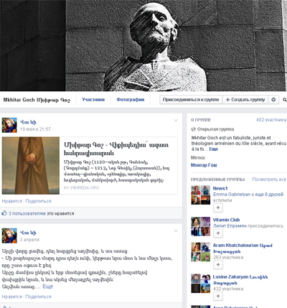Viewport: 287px width, 308px height.
Task: Expand 3 апреля post with Еще link
Action: click(48, 286)
